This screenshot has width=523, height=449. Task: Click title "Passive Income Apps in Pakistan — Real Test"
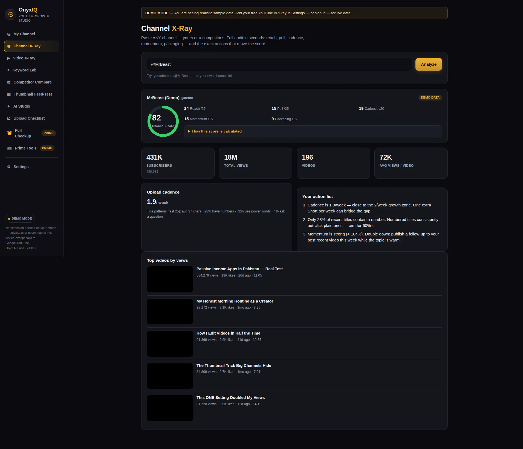point(239,269)
